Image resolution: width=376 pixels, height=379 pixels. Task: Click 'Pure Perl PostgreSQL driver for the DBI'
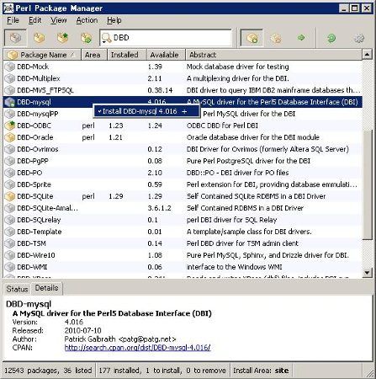click(248, 161)
